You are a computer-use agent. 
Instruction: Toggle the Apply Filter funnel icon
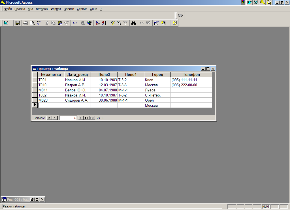[x=125, y=23]
